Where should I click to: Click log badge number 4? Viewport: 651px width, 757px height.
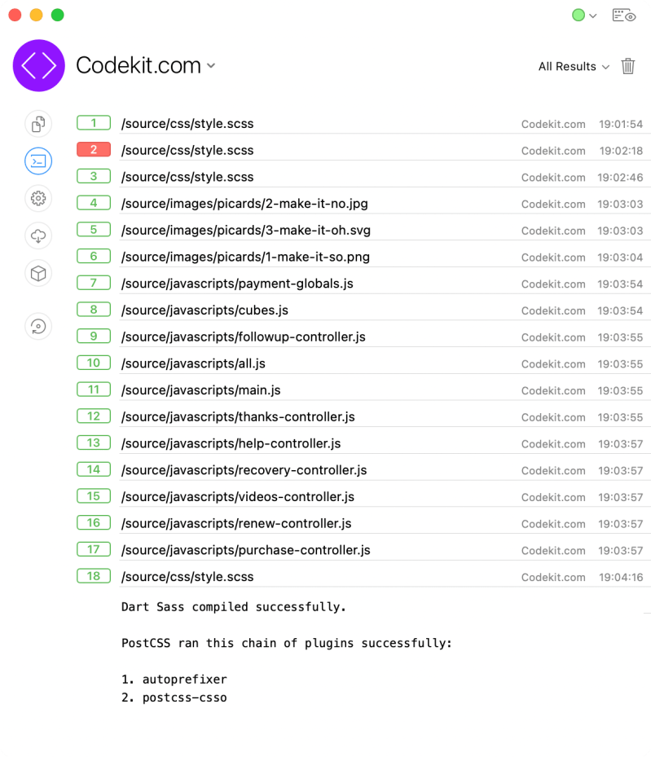coord(94,203)
